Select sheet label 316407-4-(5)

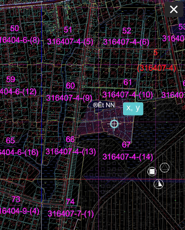pos(70,42)
